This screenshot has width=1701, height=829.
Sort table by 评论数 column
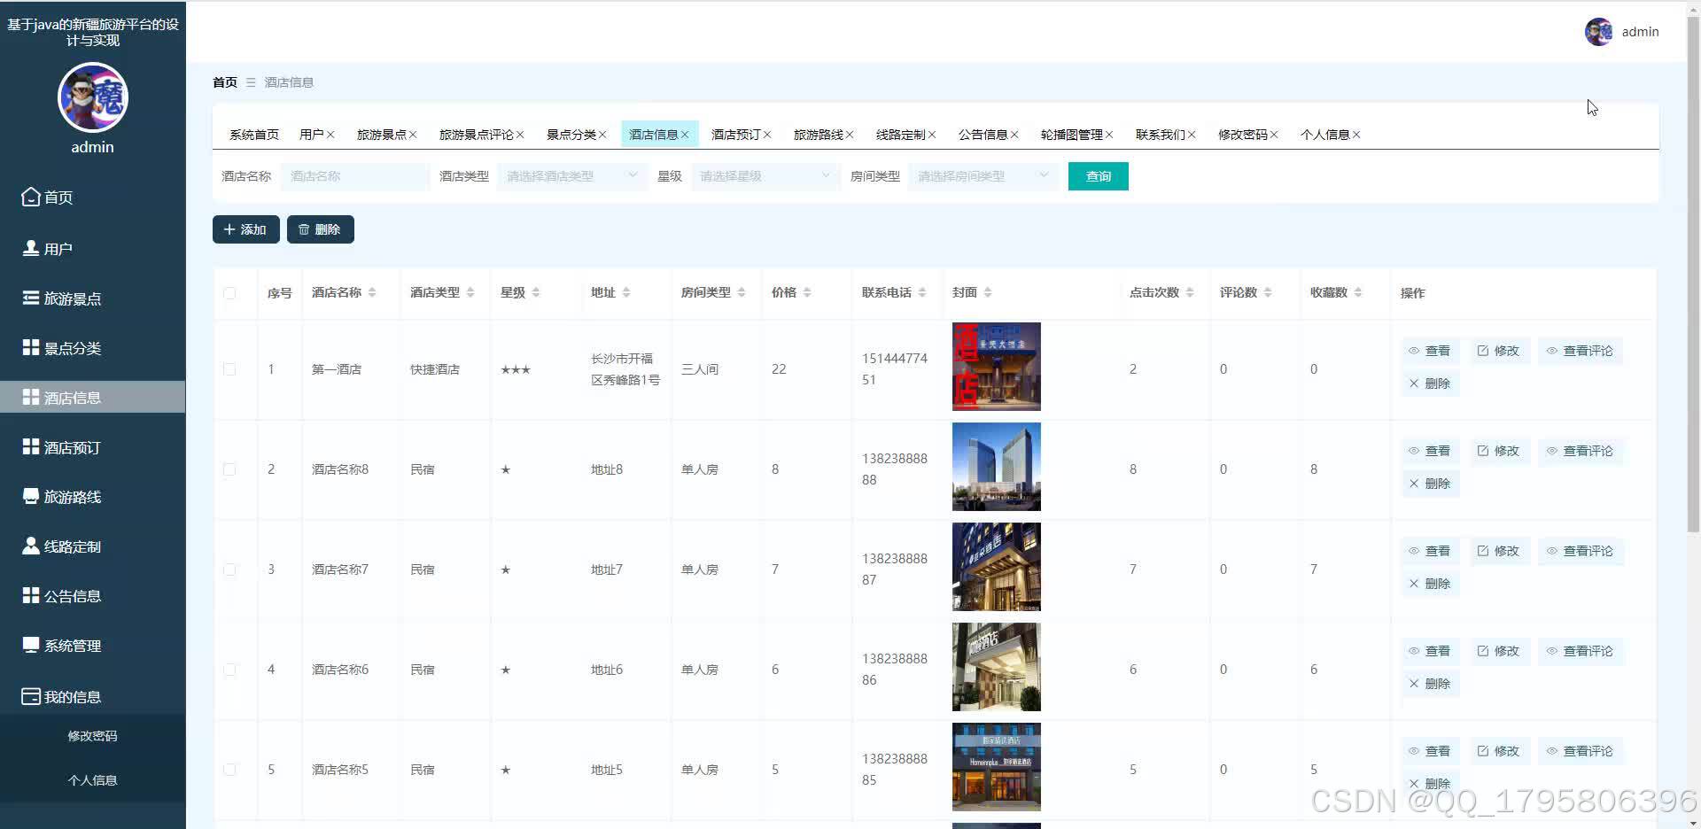coord(1268,292)
